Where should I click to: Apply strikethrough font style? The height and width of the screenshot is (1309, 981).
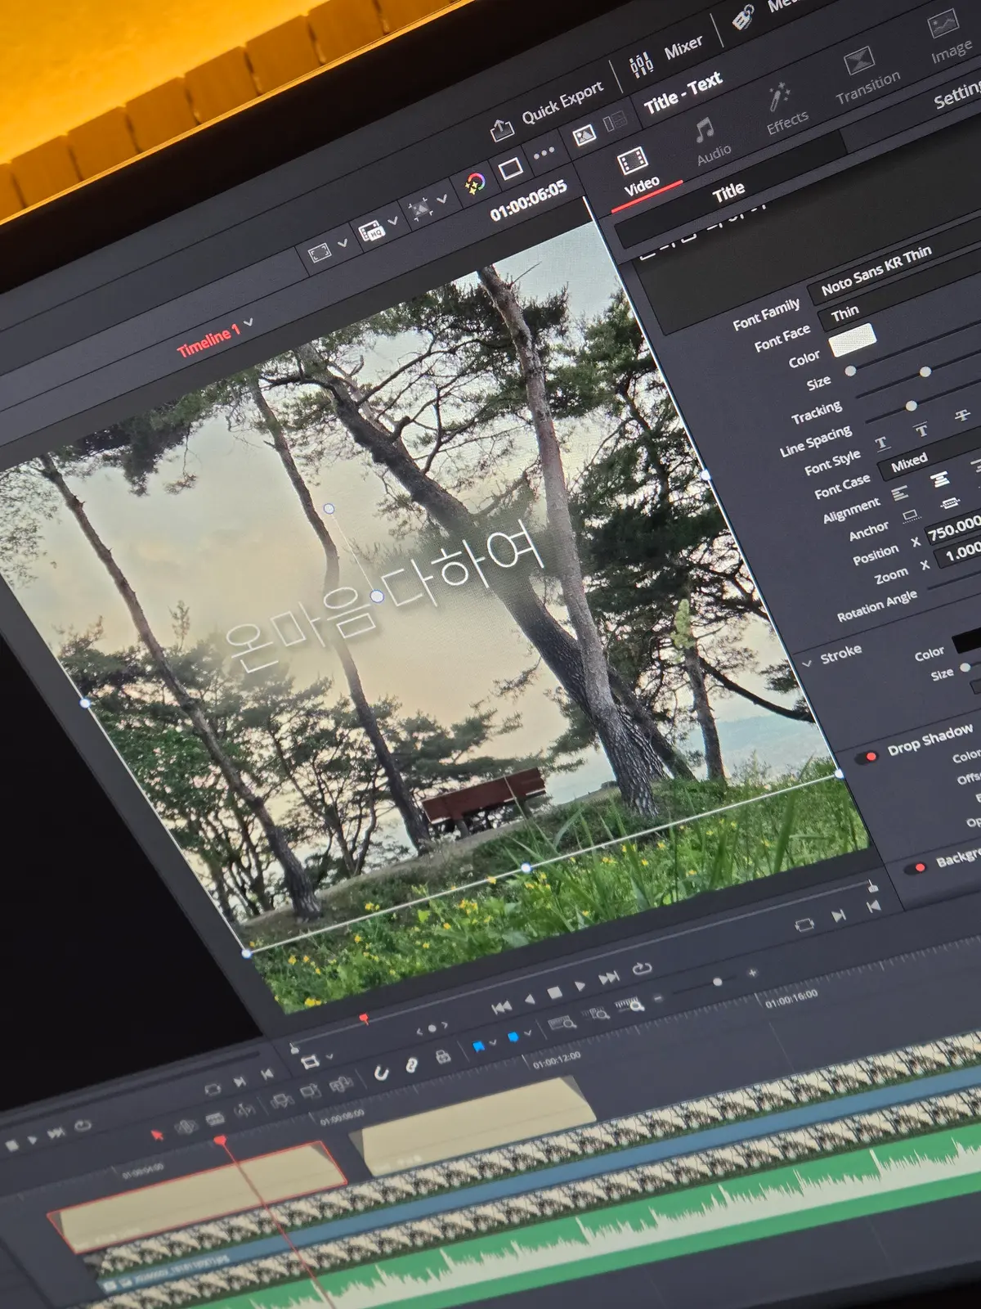(963, 416)
